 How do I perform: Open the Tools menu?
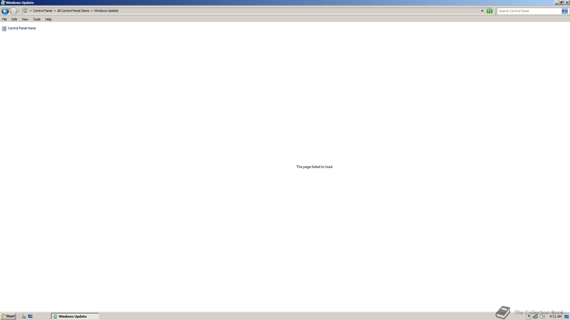37,19
